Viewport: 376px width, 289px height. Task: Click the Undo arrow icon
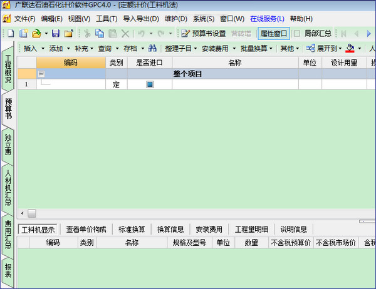tap(141, 34)
